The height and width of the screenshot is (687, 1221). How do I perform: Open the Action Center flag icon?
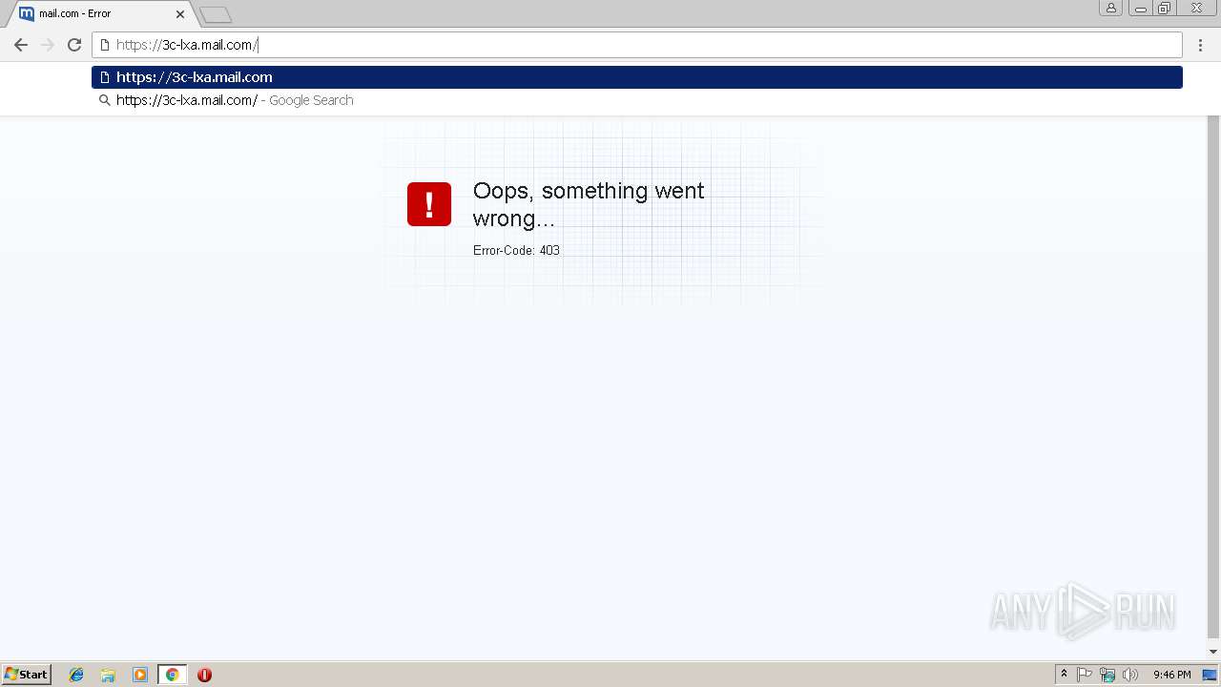pyautogui.click(x=1085, y=675)
